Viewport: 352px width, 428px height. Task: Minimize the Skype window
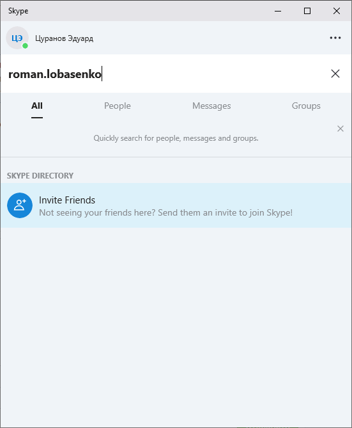point(278,11)
